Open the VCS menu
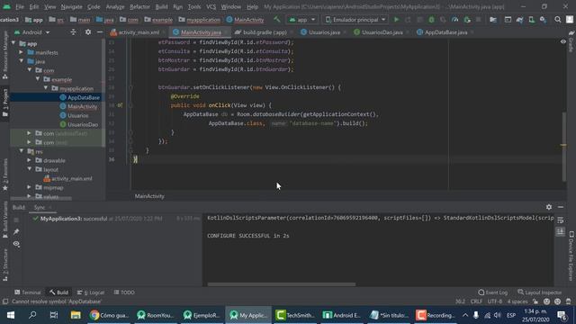This screenshot has height=324, width=576. [x=211, y=6]
